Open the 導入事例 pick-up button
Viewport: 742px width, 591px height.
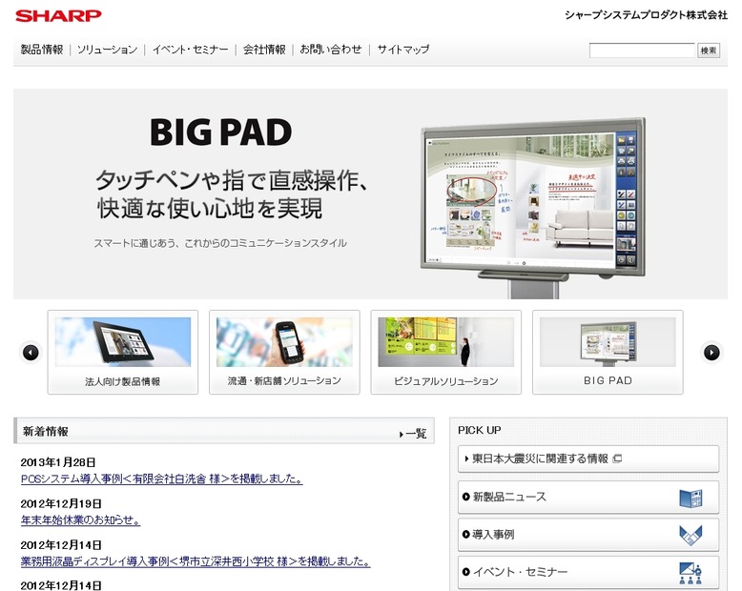point(588,535)
